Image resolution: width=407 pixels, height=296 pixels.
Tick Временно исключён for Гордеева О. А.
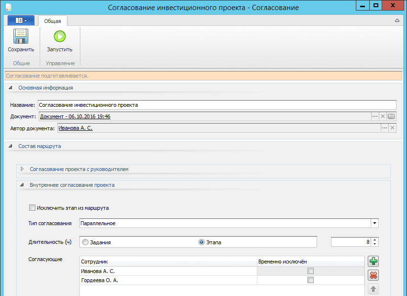pyautogui.click(x=311, y=281)
